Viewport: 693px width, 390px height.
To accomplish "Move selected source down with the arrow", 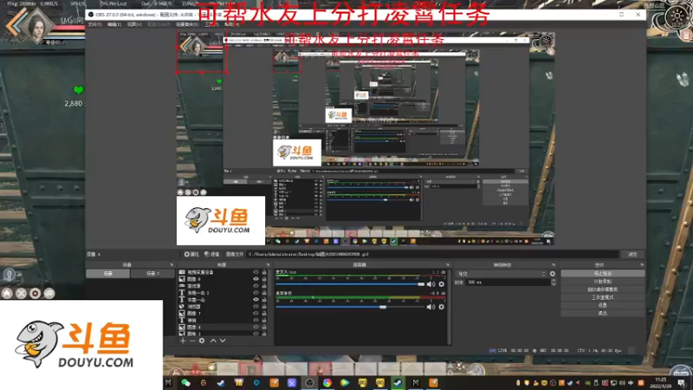I will click(x=223, y=341).
